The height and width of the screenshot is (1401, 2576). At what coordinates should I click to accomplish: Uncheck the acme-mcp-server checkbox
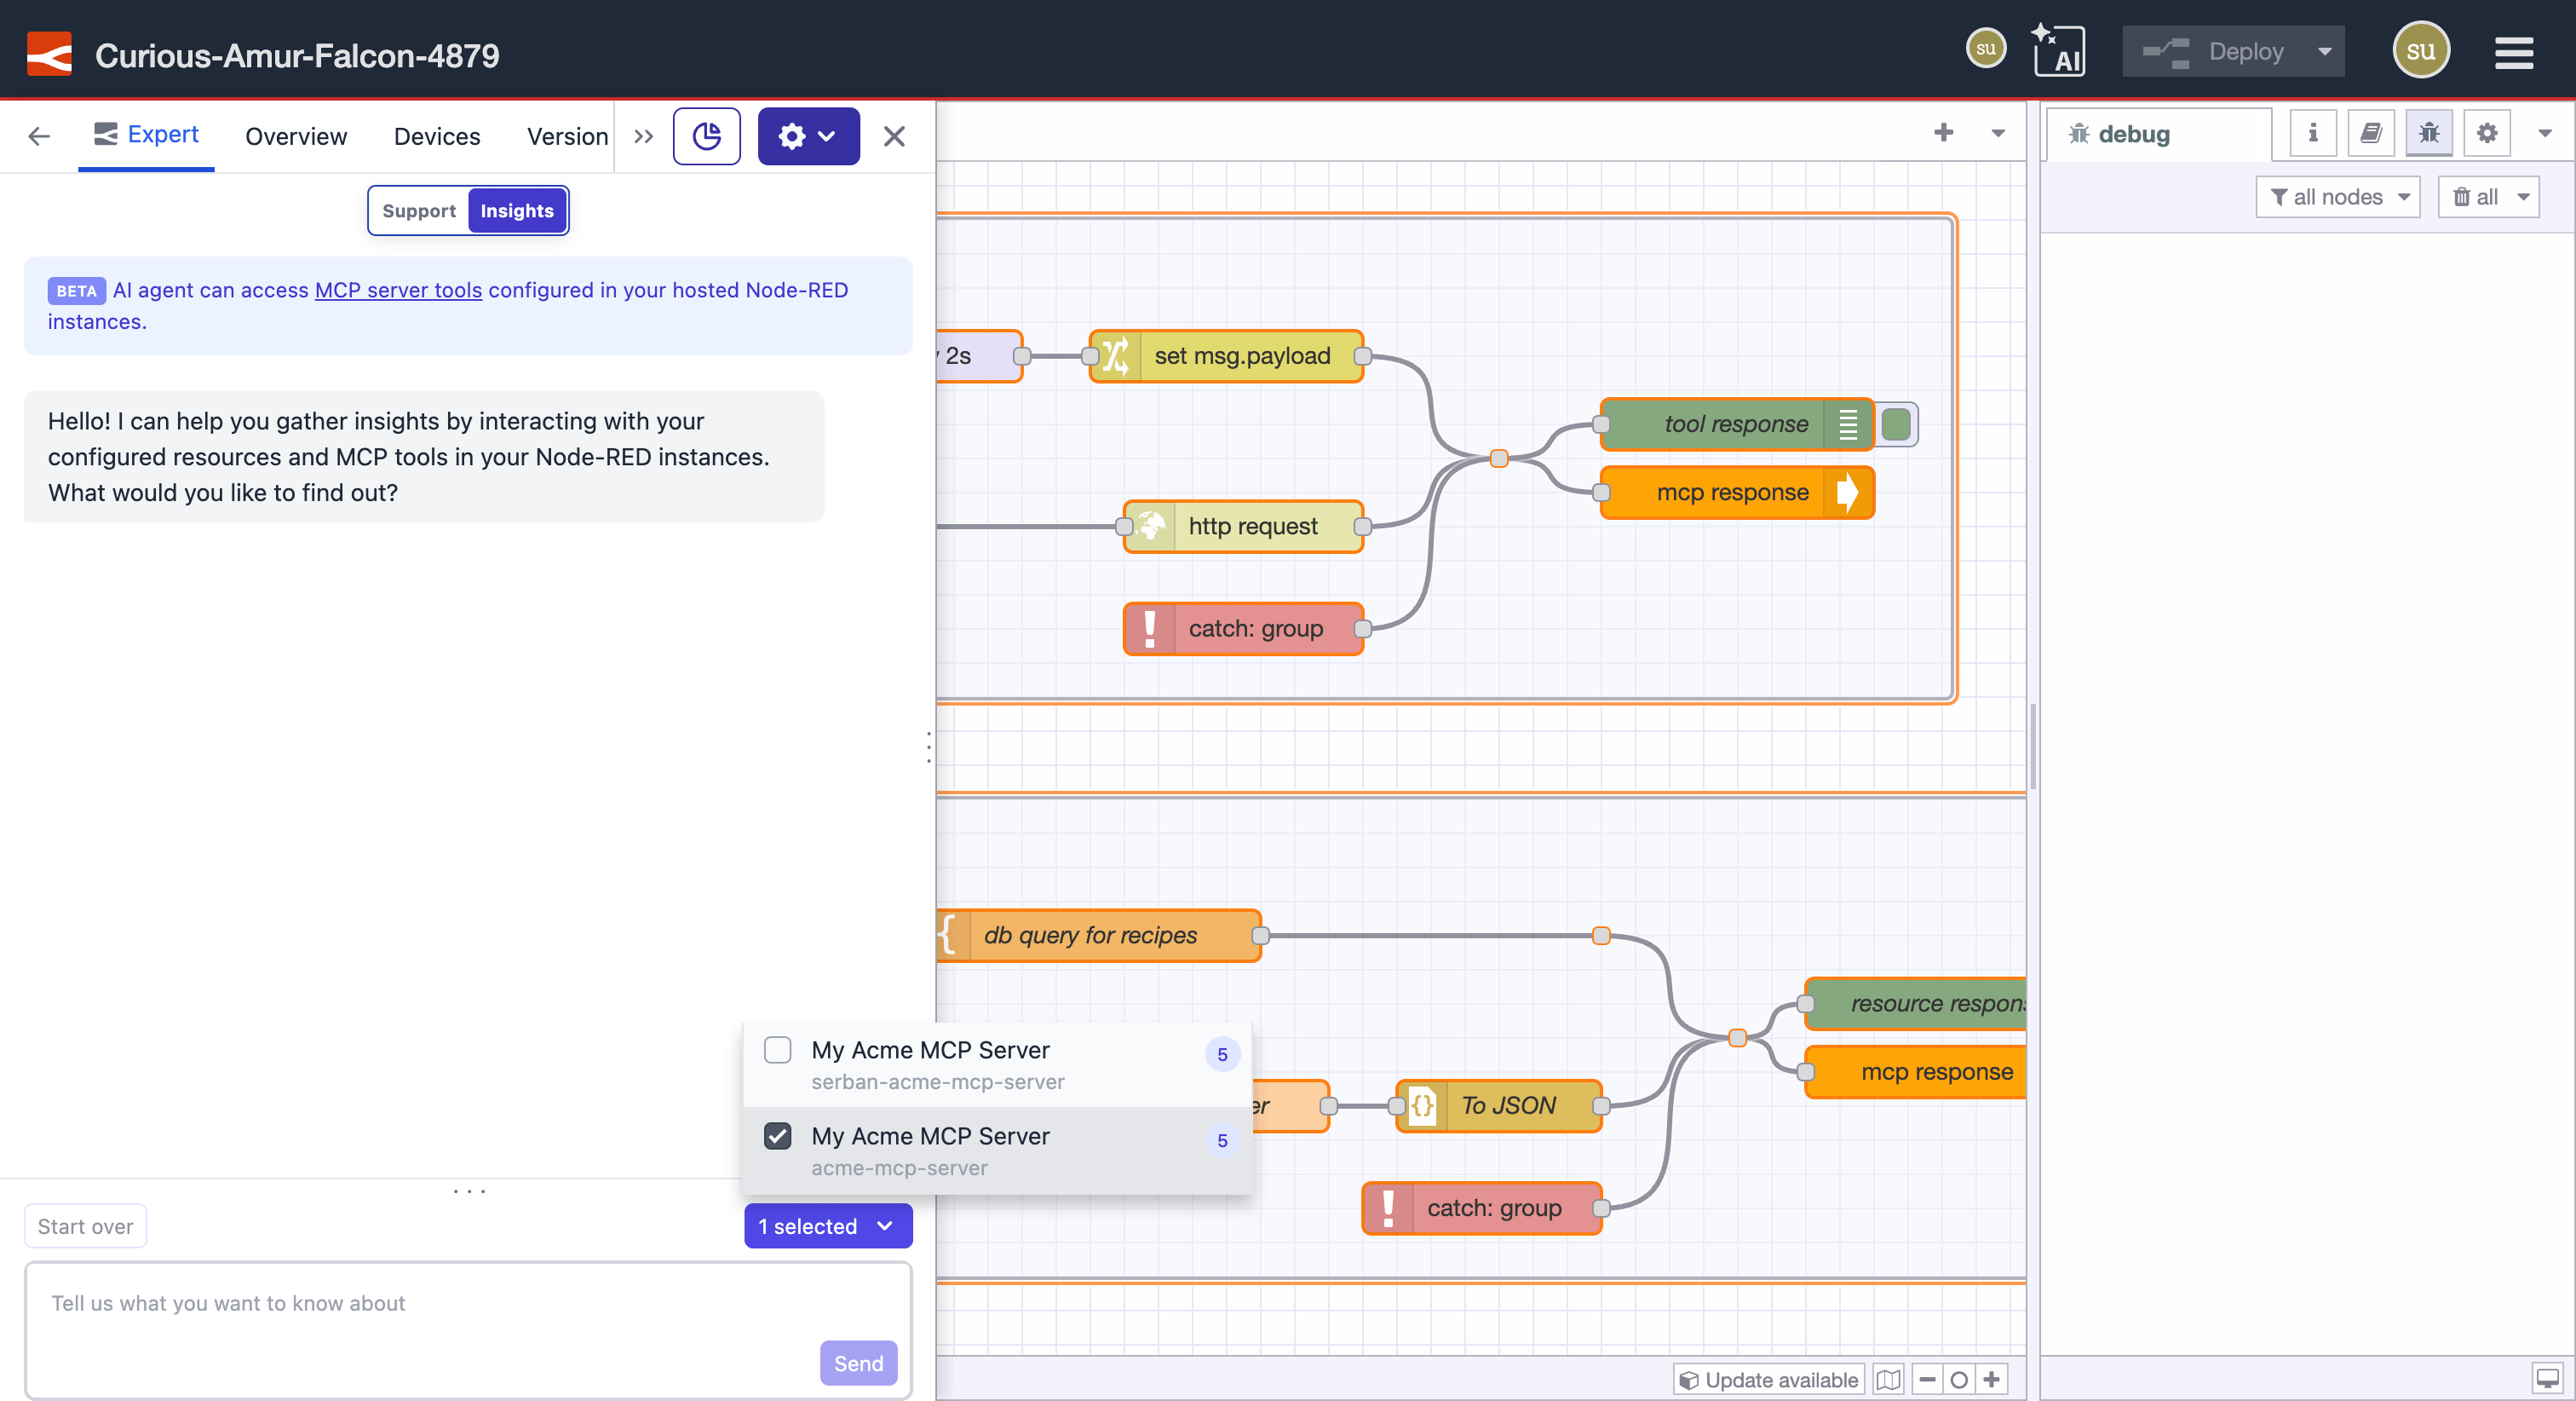pyautogui.click(x=778, y=1136)
